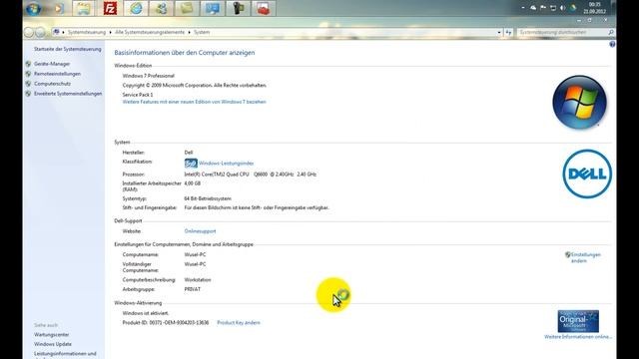
Task: Click the Workstation description value
Action: pos(198,280)
